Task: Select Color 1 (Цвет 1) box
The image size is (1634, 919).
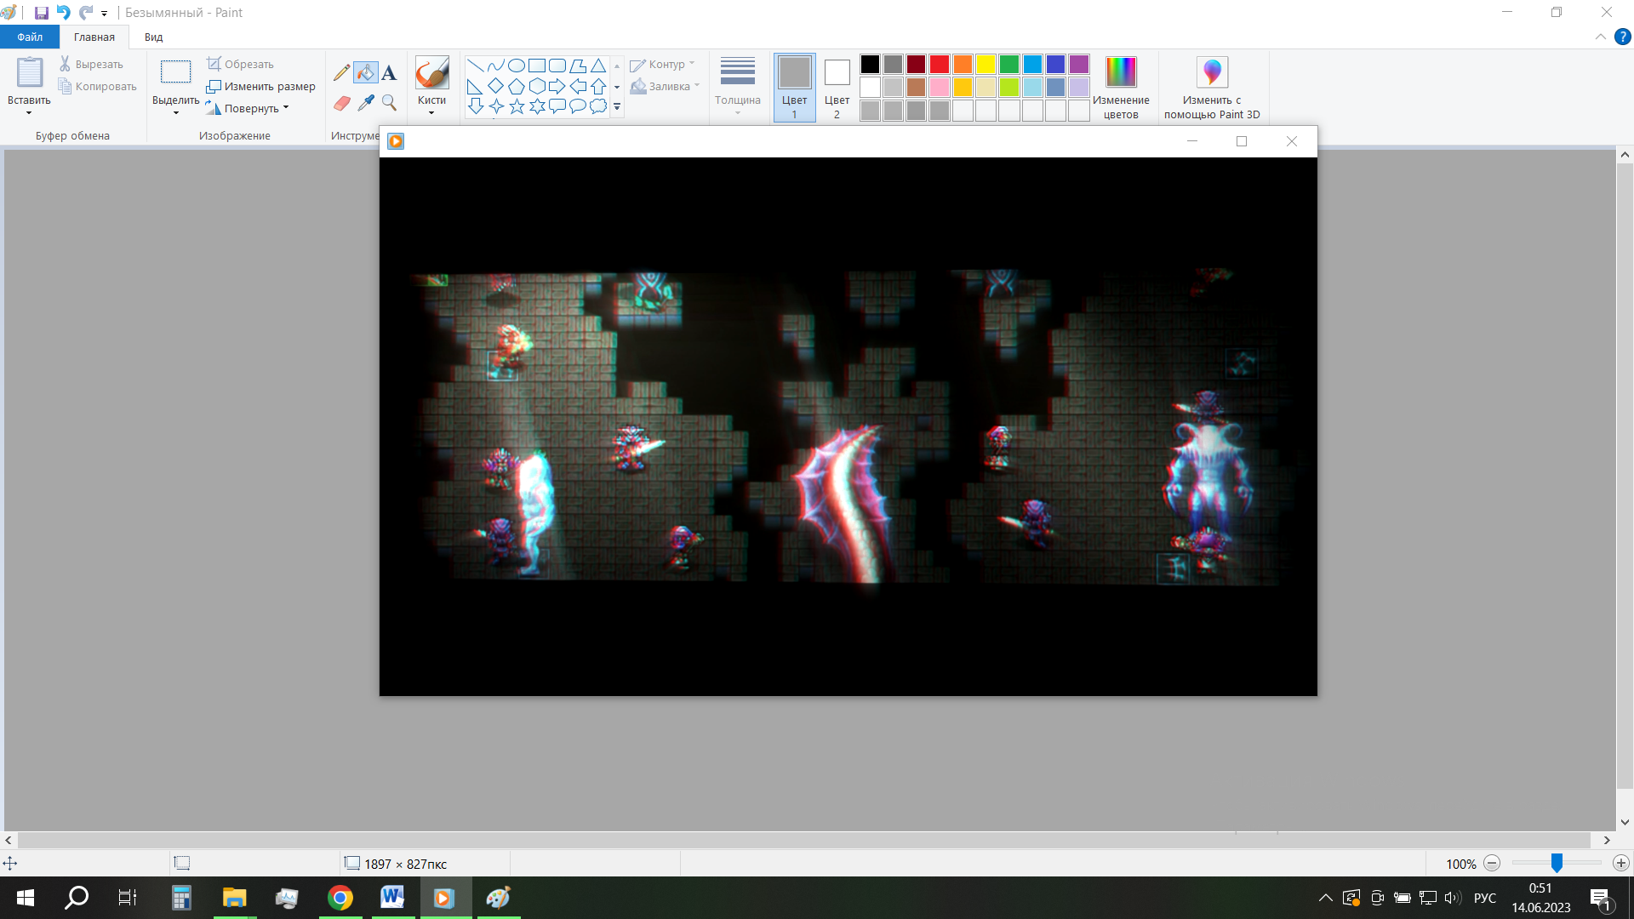Action: pos(794,87)
